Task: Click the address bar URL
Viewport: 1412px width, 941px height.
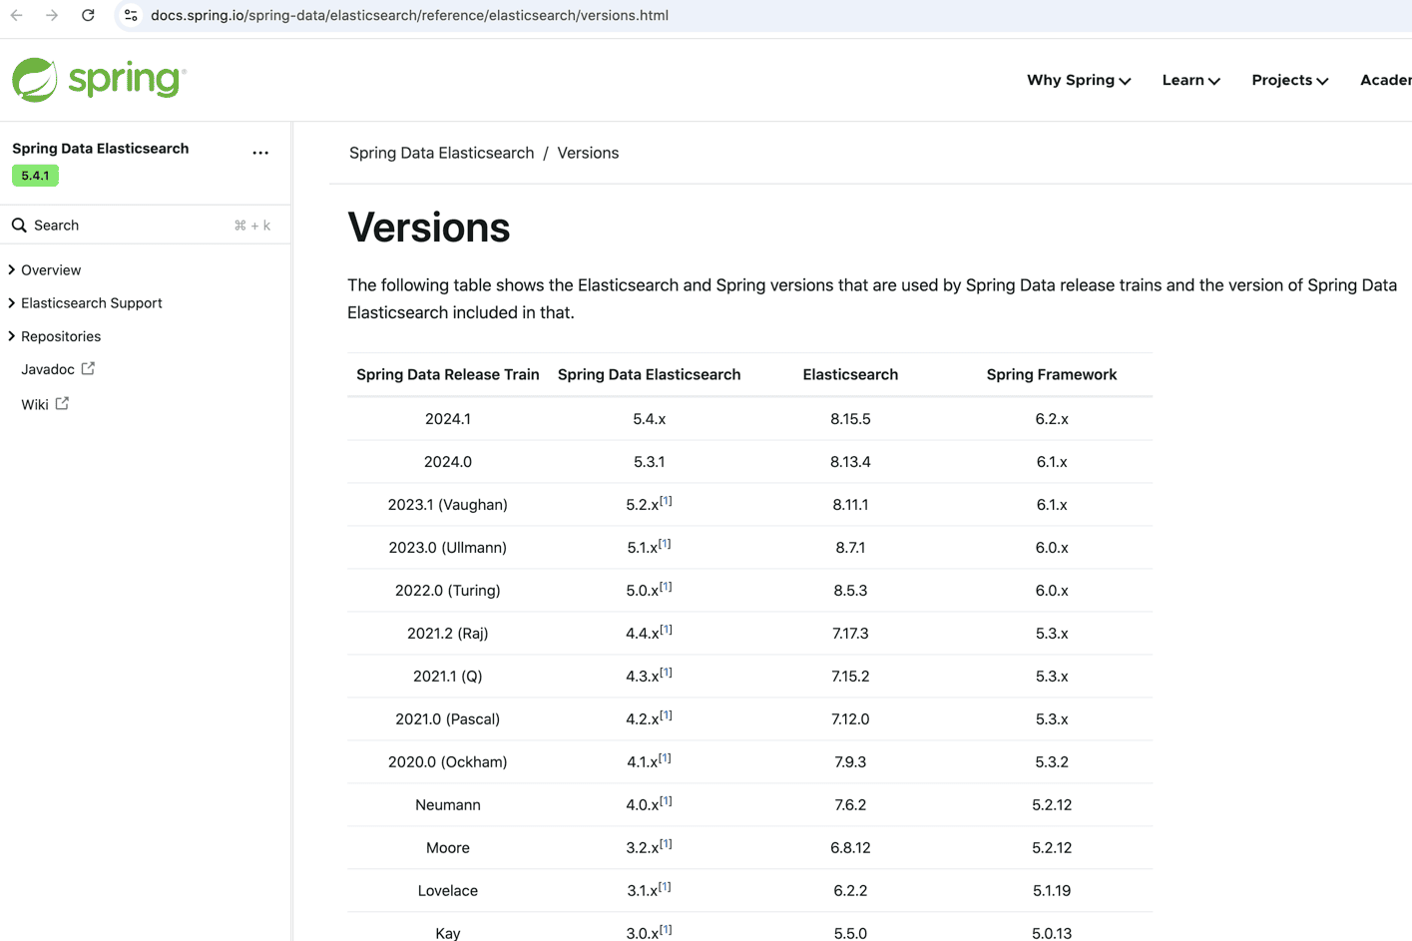Action: click(409, 15)
